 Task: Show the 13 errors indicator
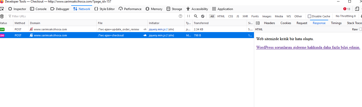347,9
